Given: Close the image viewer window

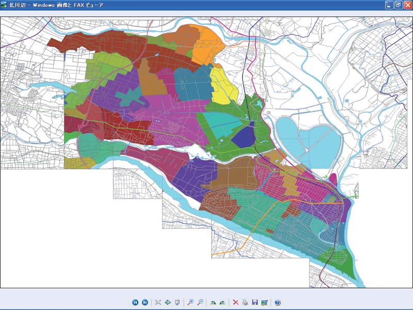Looking at the screenshot, I should [408, 5].
